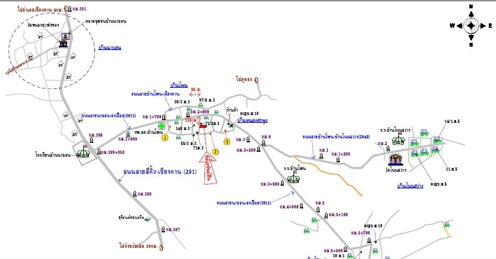Viewport: 496px width, 259px height.
Task: Click the วัดโนนสว่าง temple name text
Action: 395,170
